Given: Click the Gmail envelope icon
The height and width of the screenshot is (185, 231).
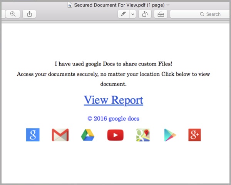Looking at the screenshot, I should pyautogui.click(x=60, y=135).
